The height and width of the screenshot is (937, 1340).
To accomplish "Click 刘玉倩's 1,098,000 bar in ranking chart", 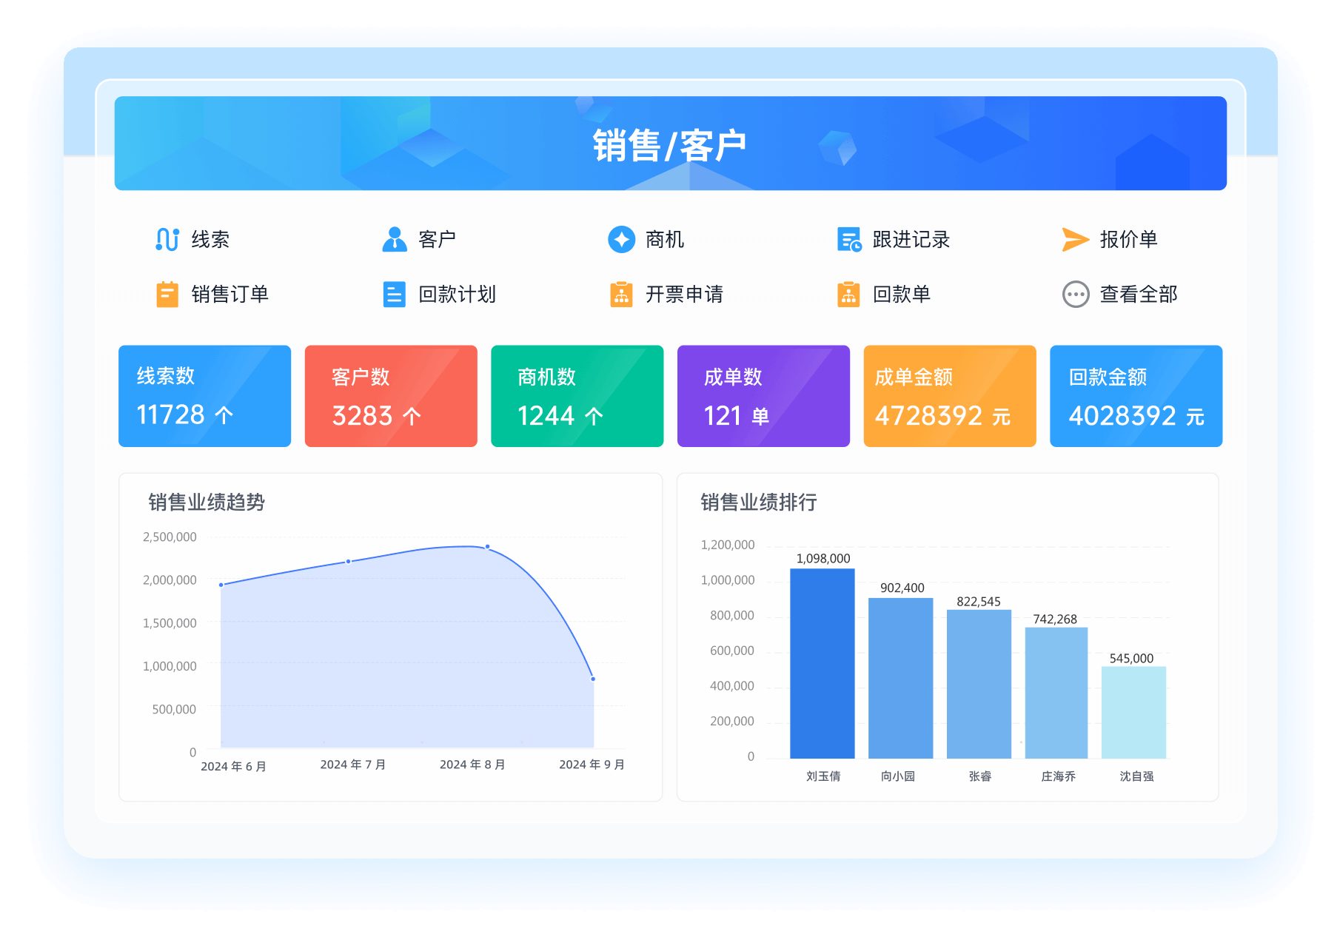I will pyautogui.click(x=823, y=662).
